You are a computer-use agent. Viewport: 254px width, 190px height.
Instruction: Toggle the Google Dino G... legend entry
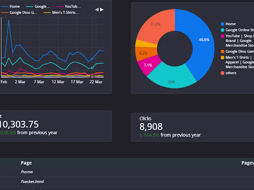tap(19, 13)
